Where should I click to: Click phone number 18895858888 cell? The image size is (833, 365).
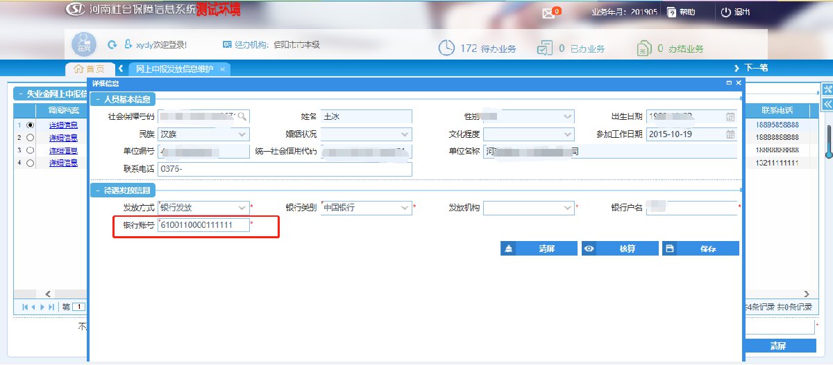click(777, 125)
